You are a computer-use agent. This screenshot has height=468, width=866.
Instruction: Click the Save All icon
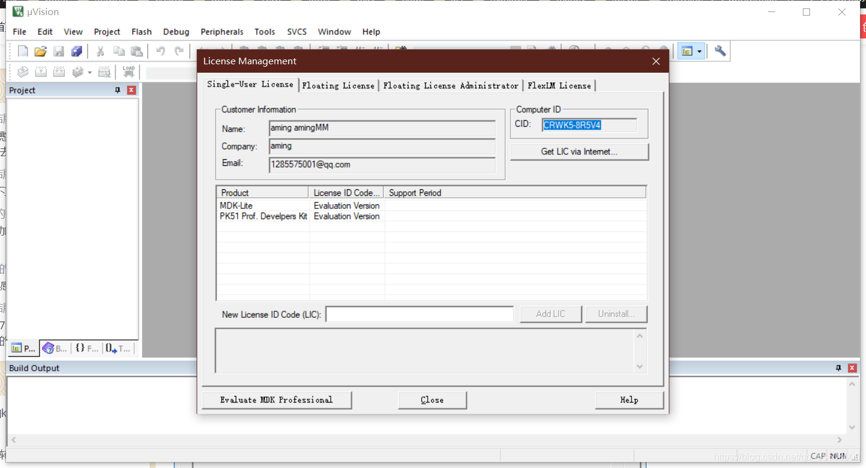pyautogui.click(x=76, y=52)
